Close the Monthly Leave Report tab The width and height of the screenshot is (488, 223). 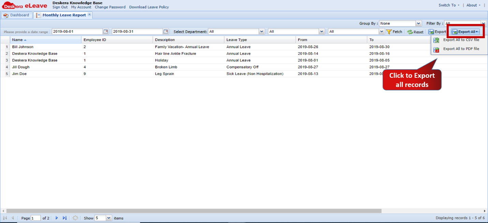(x=89, y=14)
